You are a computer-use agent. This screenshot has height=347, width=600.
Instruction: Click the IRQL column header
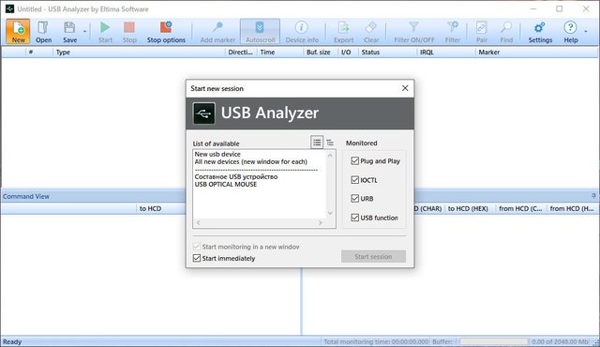pos(446,52)
